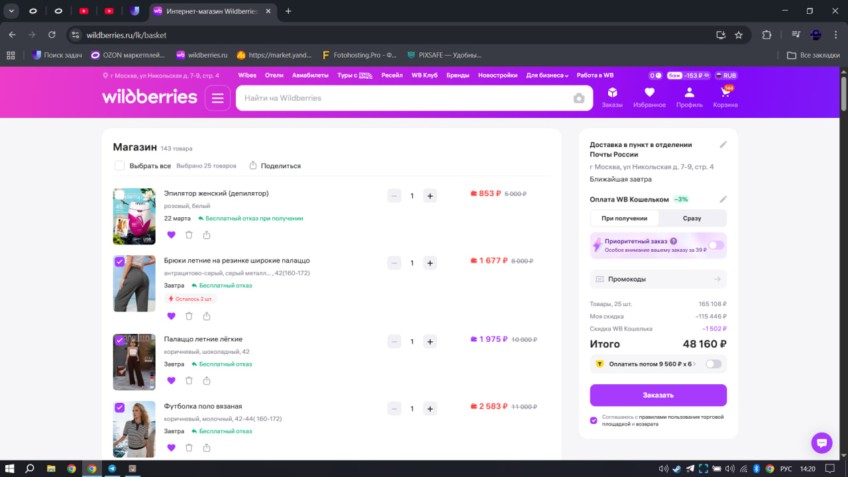
Task: Open the Wildberries catalog hamburger menu
Action: [217, 98]
